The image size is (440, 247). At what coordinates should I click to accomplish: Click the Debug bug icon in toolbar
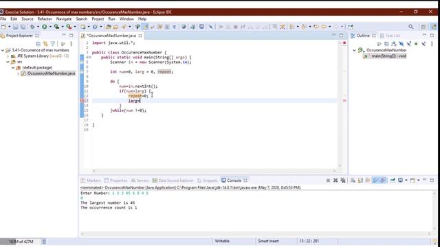(32, 27)
